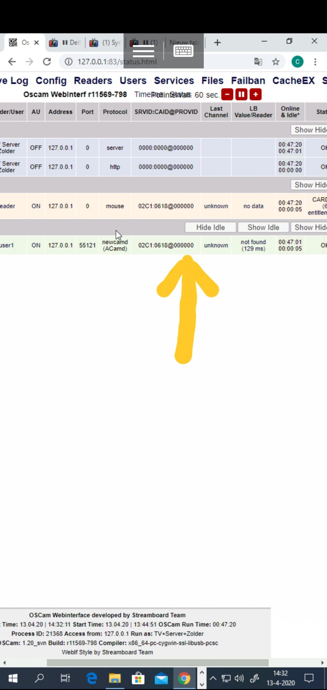Open the Windows notification center
The height and width of the screenshot is (690, 327).
point(309,678)
